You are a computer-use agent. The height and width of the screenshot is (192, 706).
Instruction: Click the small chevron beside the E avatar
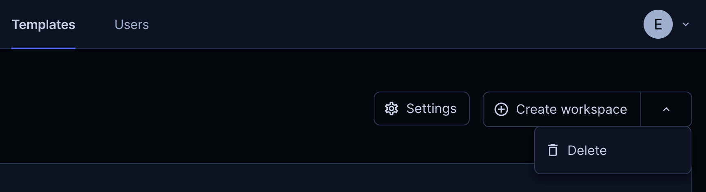686,24
